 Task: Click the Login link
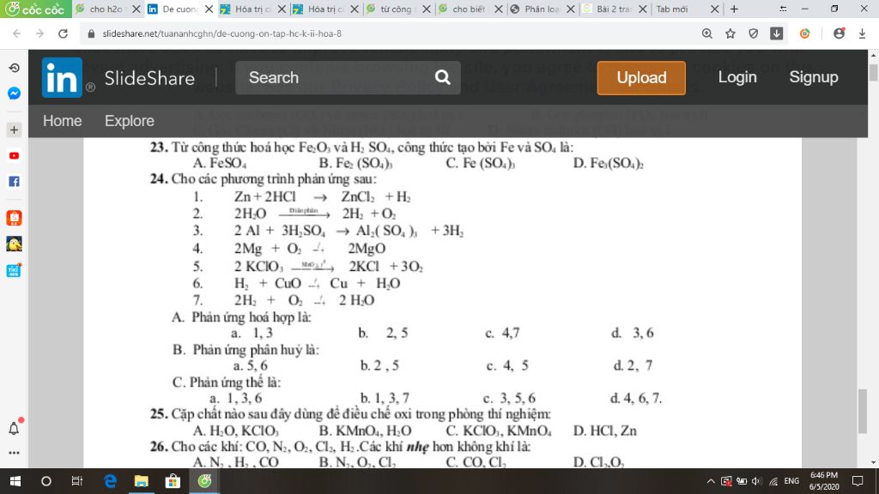click(737, 77)
